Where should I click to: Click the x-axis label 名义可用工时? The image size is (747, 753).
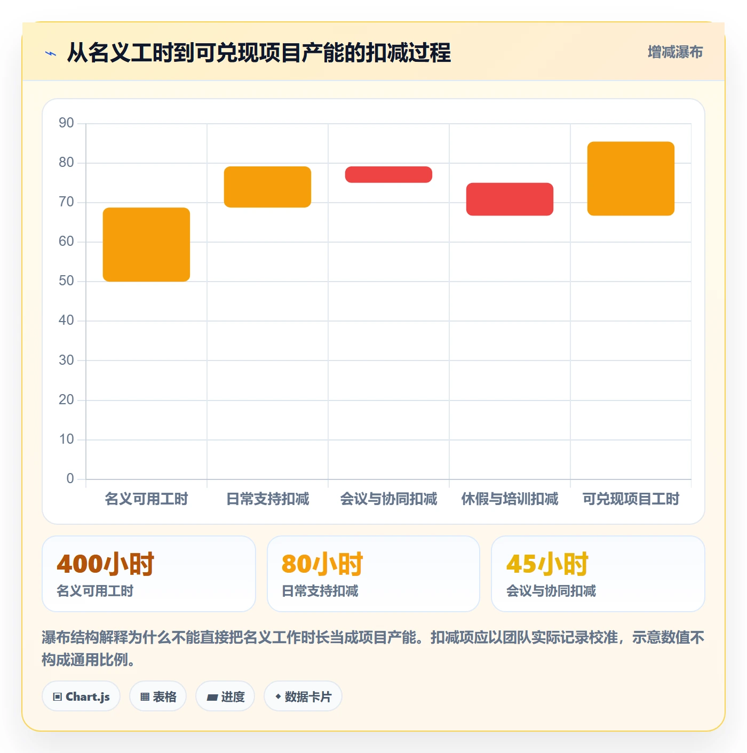[x=146, y=499]
